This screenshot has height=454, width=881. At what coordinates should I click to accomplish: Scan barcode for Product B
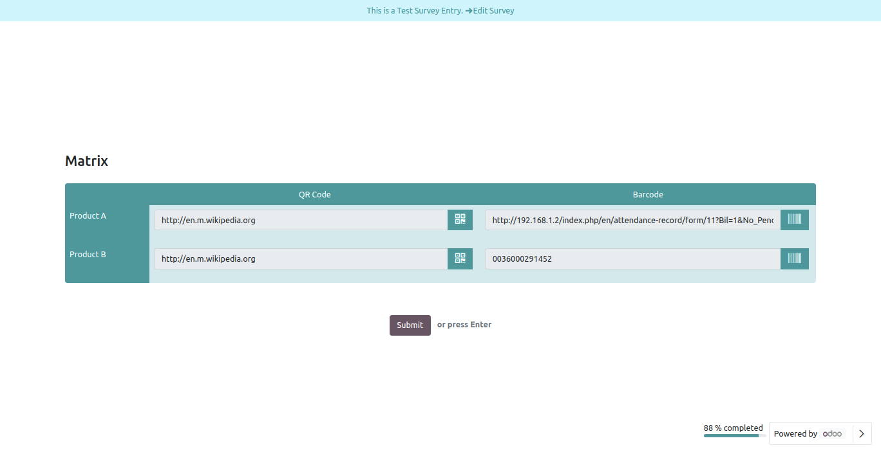(x=795, y=259)
